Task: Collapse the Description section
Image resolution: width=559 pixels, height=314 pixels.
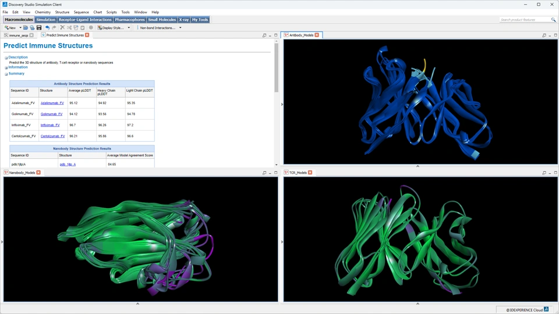Action: (6, 58)
